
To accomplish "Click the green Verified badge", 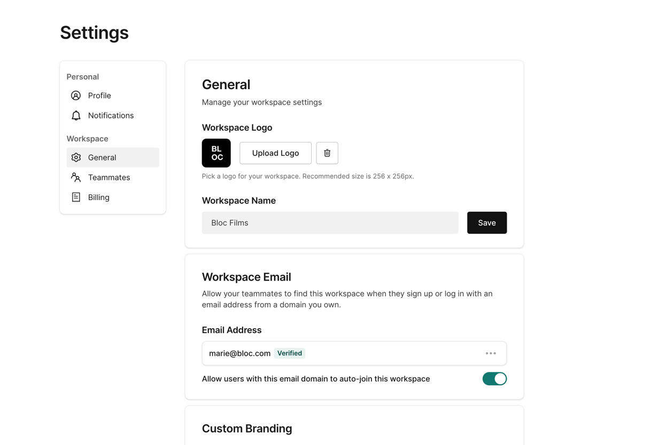I will point(290,353).
